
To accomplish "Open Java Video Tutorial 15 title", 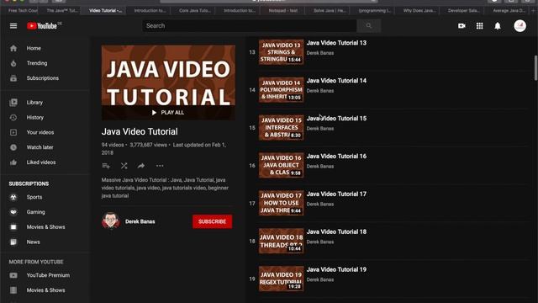I will (x=336, y=119).
